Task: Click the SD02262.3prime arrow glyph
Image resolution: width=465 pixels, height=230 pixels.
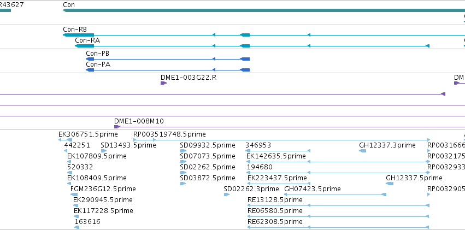Action: 227,194
